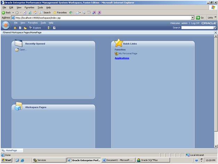Open the IE Favorites menu
The height and width of the screenshot is (164, 218).
[29, 8]
